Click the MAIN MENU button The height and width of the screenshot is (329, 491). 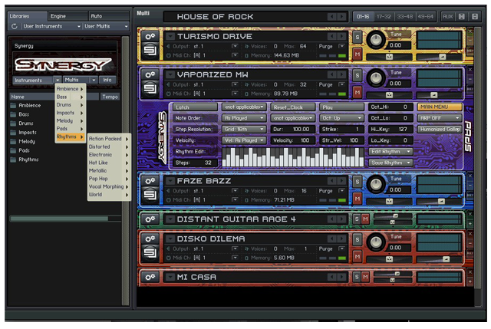pos(440,107)
